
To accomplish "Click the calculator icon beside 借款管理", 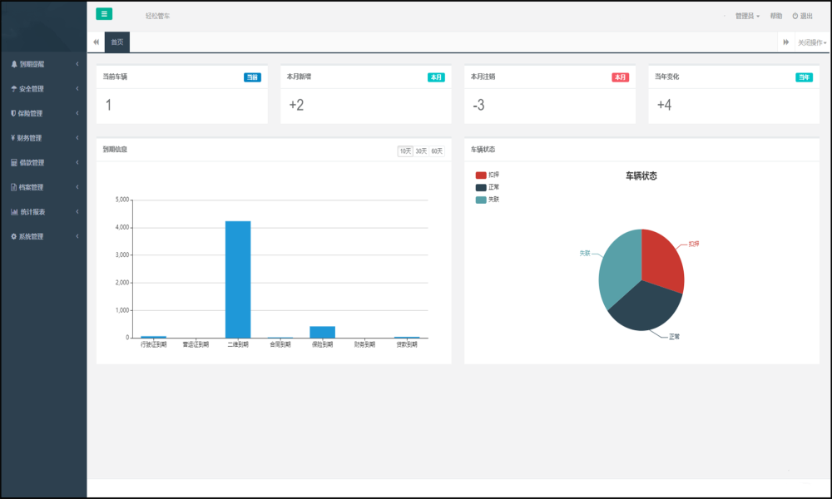I will 14,162.
